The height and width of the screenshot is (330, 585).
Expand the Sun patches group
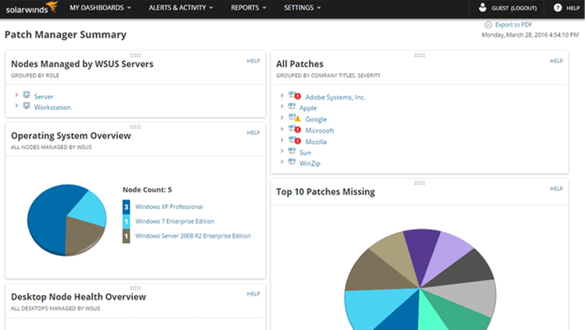[282, 151]
